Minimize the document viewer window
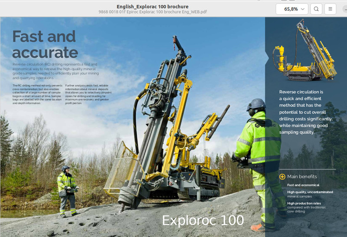This screenshot has height=237, width=347. tap(344, 9)
